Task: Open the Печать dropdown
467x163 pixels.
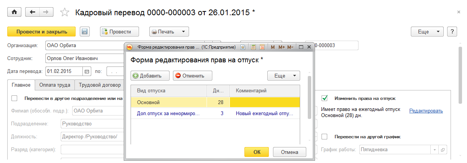Action: pyautogui.click(x=169, y=32)
